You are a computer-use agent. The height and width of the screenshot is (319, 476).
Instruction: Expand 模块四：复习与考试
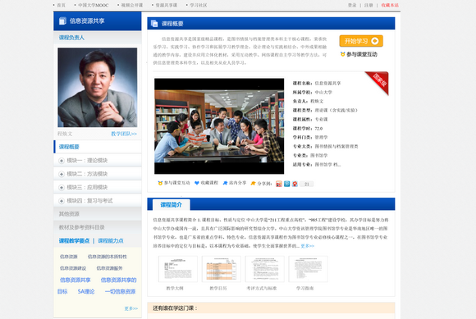tap(62, 201)
